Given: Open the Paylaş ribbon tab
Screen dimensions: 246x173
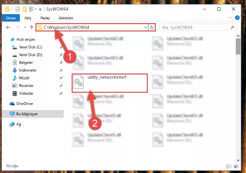Looking at the screenshot, I should point(45,18).
